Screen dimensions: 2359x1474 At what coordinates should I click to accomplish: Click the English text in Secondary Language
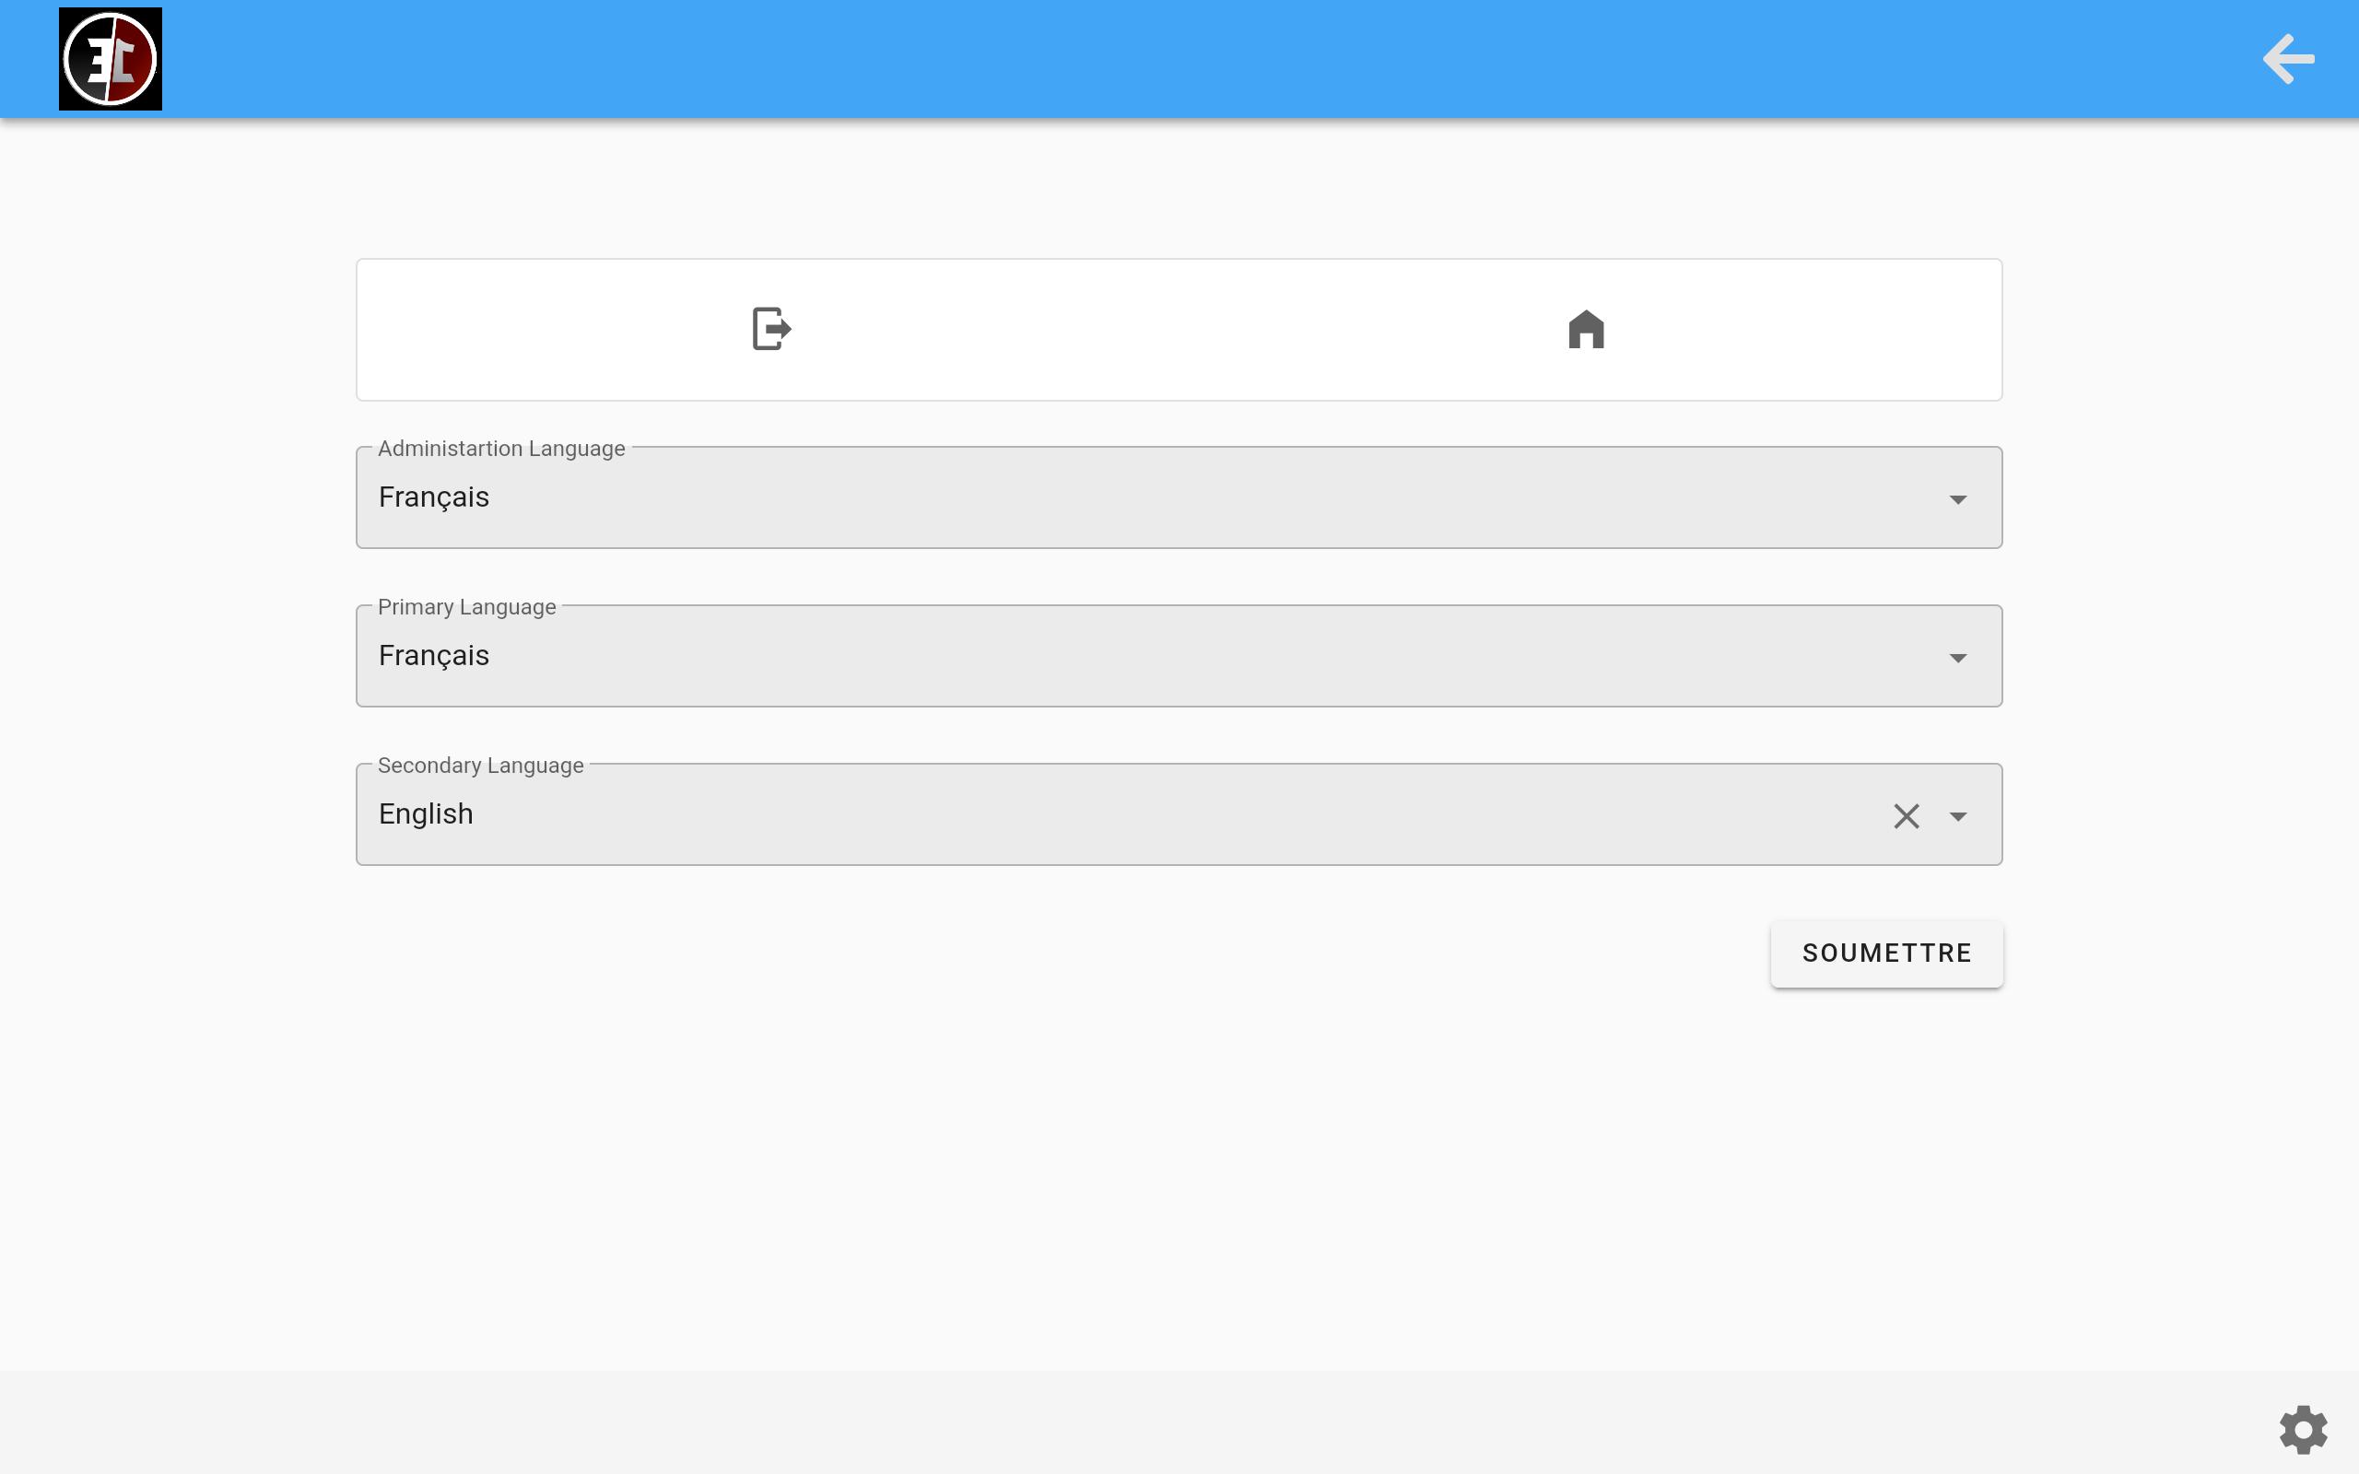click(425, 813)
